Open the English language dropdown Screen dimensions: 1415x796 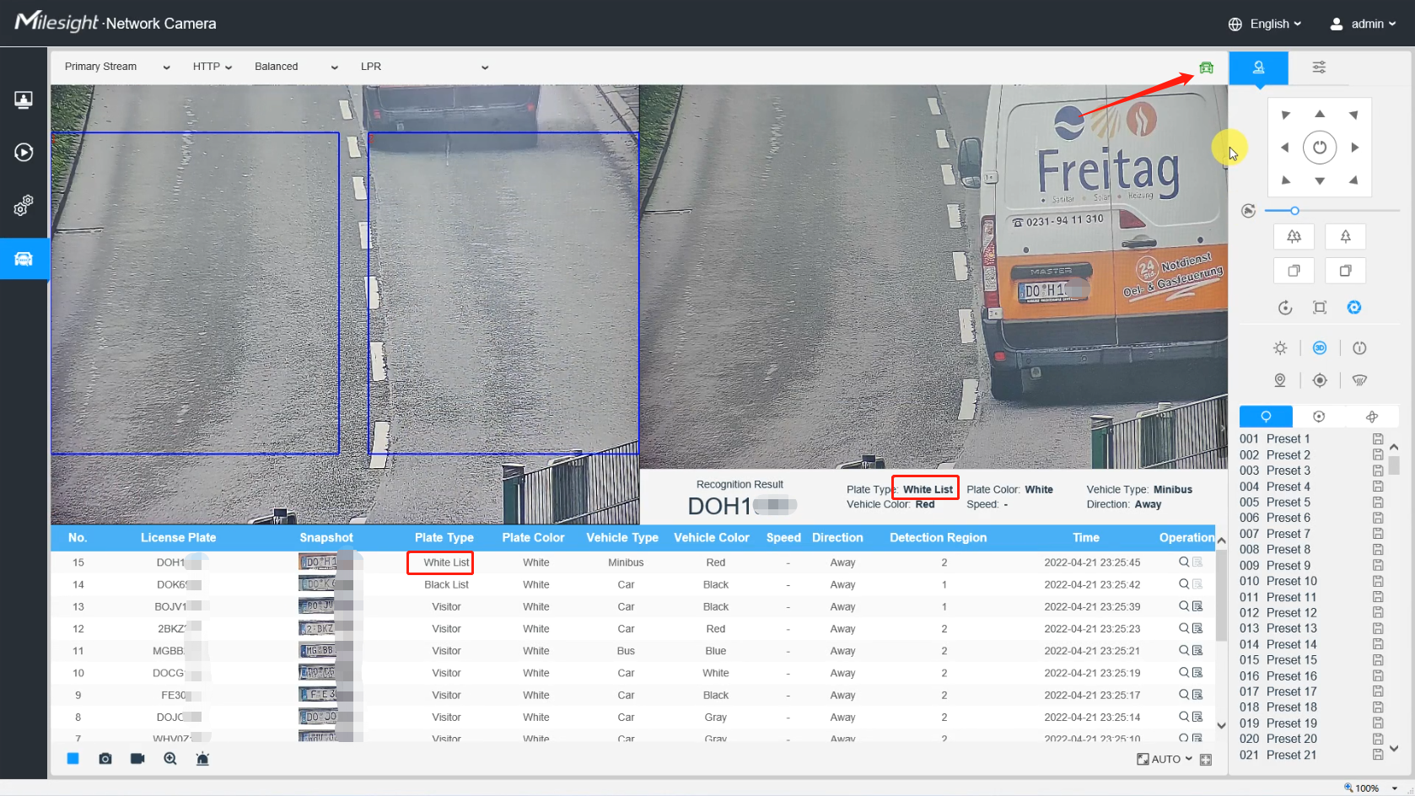point(1265,24)
